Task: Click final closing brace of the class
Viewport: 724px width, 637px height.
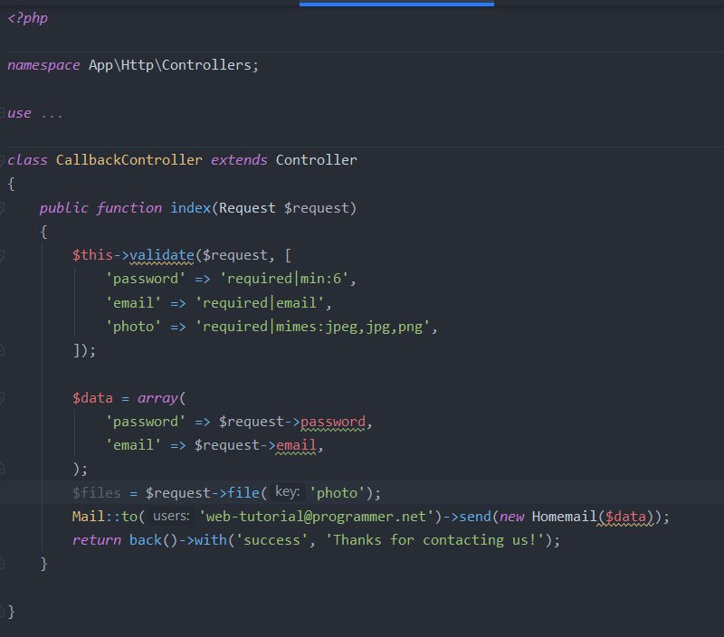Action: coord(12,612)
